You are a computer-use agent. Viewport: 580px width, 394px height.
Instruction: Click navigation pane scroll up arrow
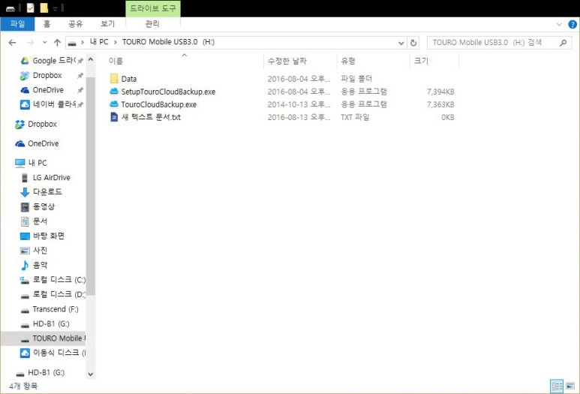(x=91, y=59)
